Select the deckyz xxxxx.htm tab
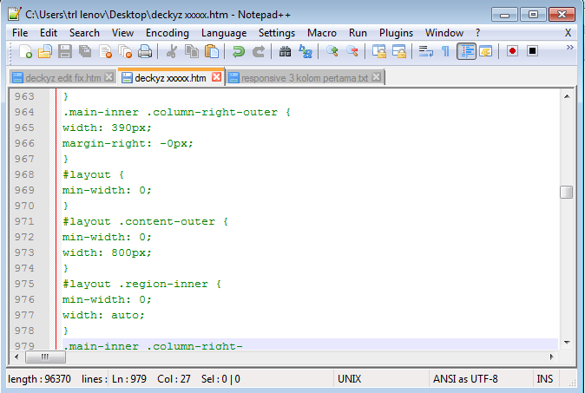 tap(170, 78)
